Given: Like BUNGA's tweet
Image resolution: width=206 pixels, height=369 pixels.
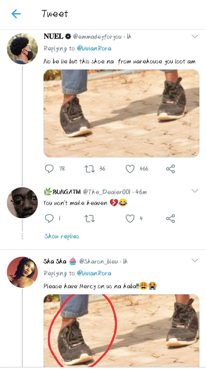Looking at the screenshot, I should 130,219.
